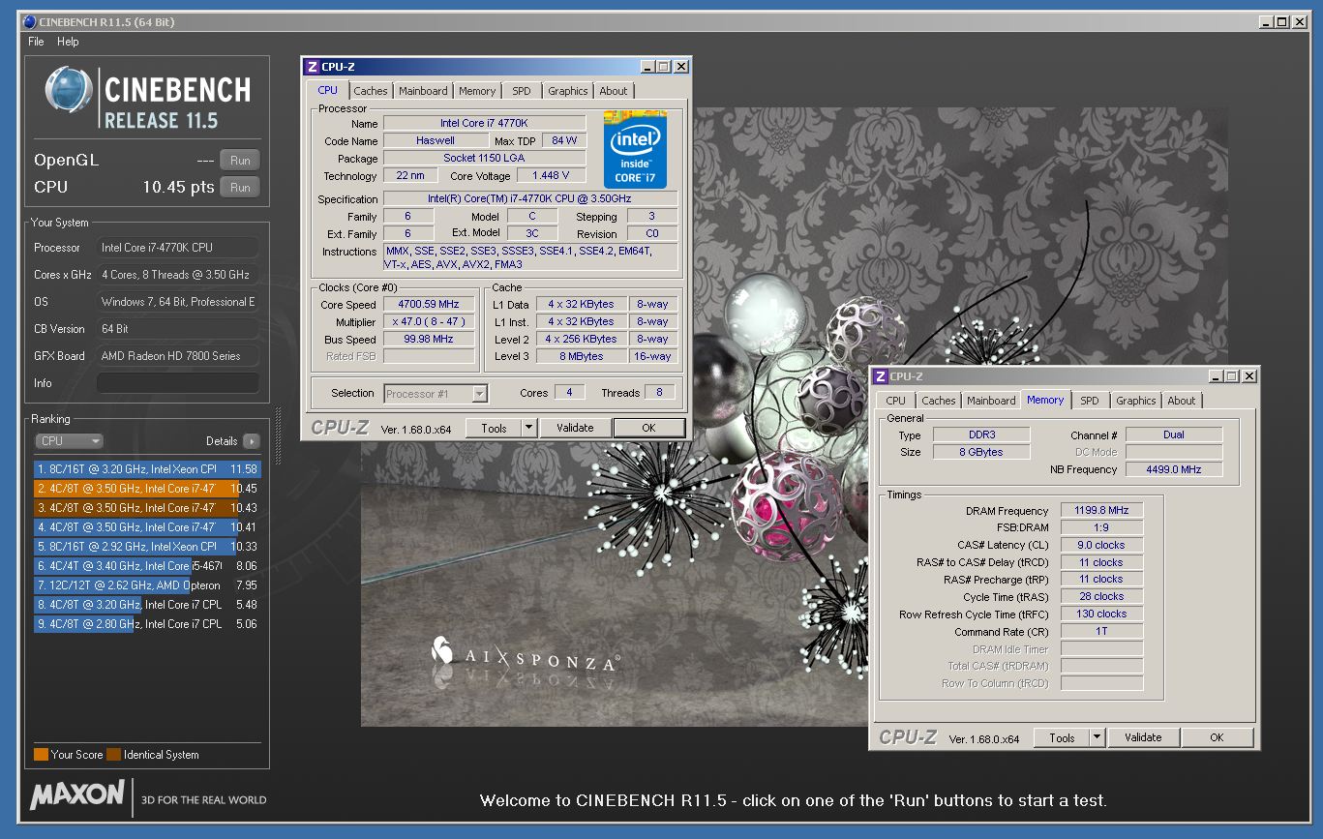Click Tools button in CPU-Z Memory window
The height and width of the screenshot is (839, 1323).
[1062, 737]
